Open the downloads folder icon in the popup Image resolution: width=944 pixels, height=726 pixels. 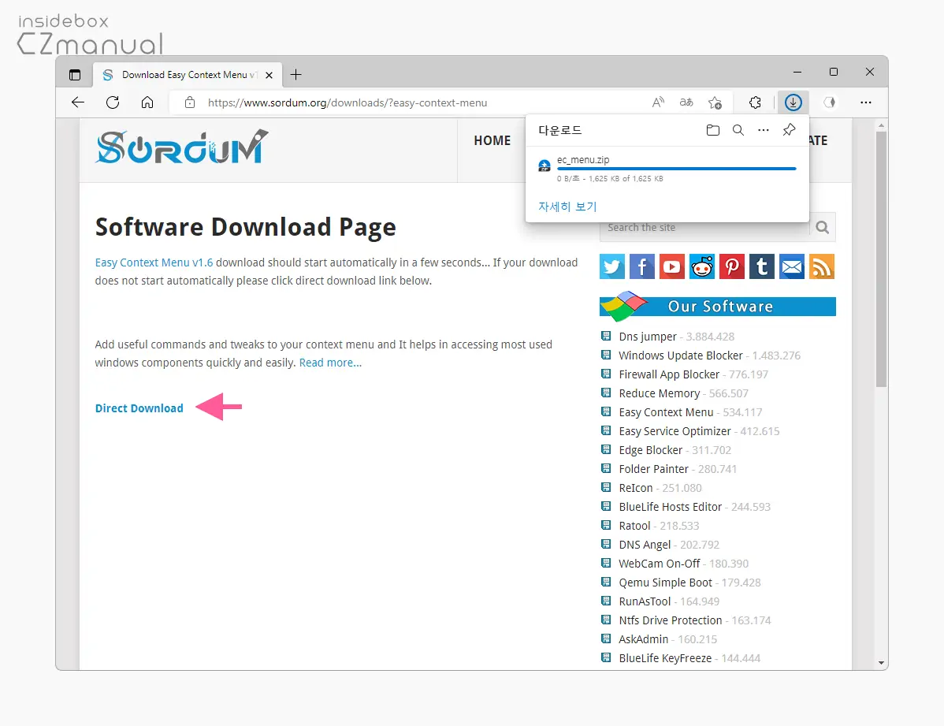click(x=713, y=130)
